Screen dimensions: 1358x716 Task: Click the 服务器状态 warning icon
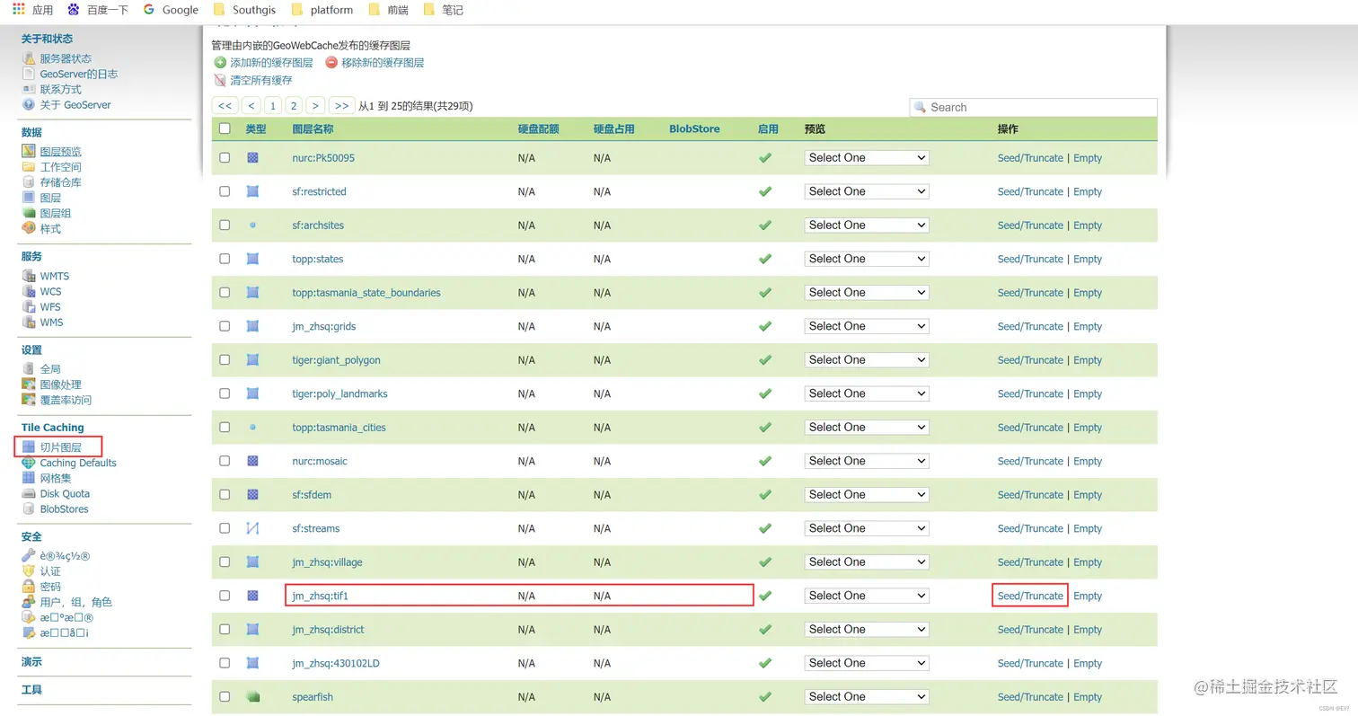[x=29, y=58]
